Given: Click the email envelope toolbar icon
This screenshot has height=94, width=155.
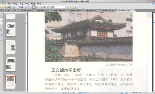Looking at the screenshot, I should [17, 7].
